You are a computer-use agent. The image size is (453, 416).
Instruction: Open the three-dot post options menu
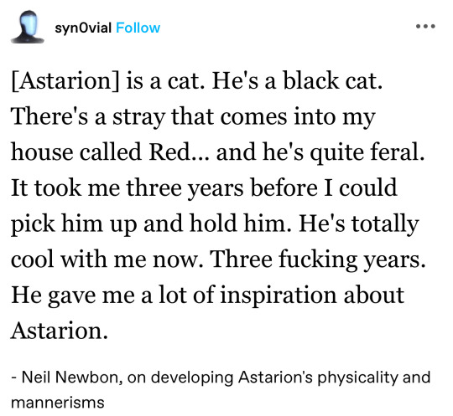(x=425, y=26)
